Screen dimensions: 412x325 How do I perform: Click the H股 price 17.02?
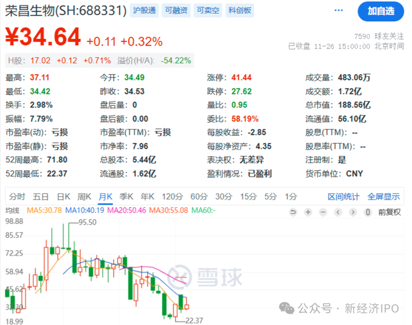(x=40, y=61)
